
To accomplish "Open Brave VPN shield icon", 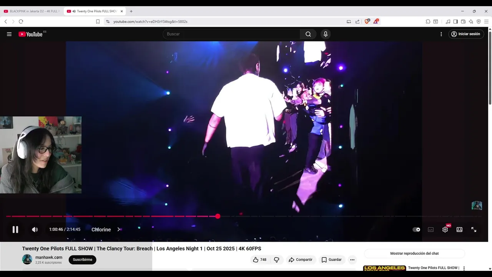I will tap(479, 22).
